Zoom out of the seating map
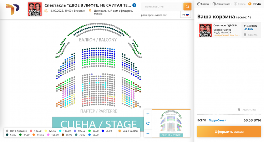Screen dimensions: 264x142 pyautogui.click(x=148, y=133)
